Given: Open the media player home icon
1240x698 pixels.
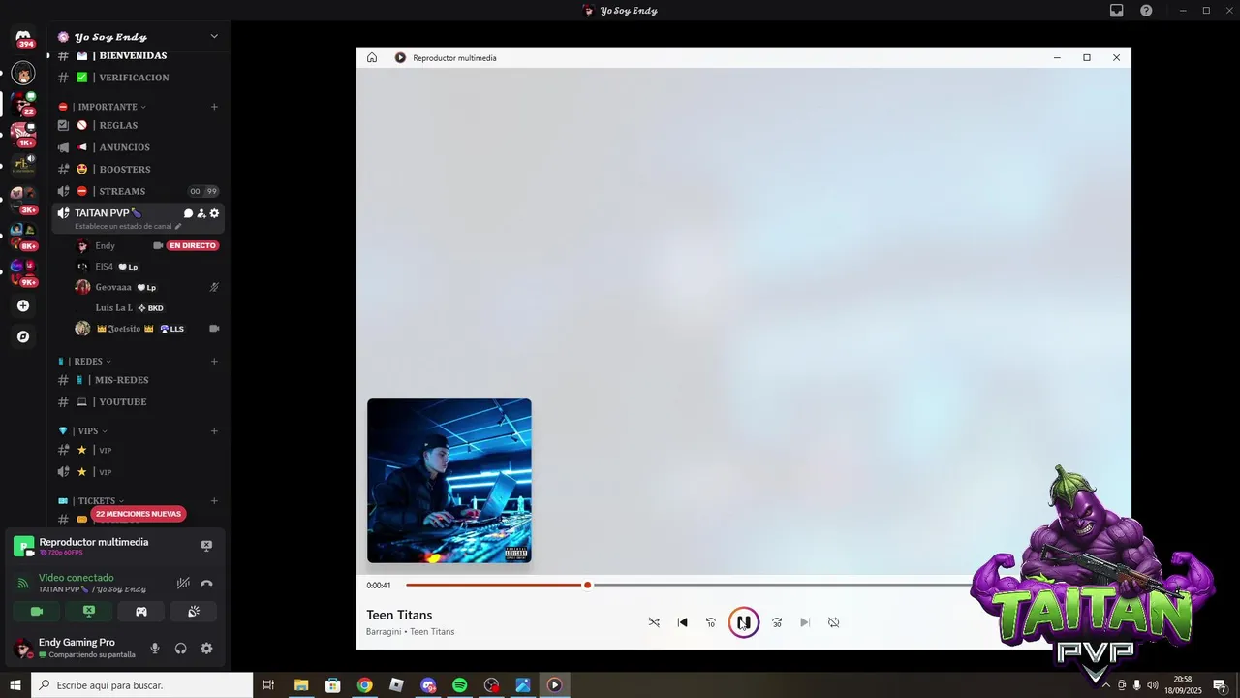Looking at the screenshot, I should (372, 57).
